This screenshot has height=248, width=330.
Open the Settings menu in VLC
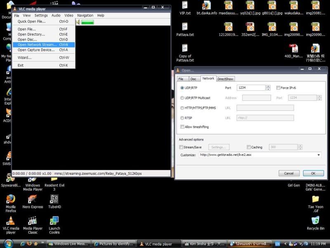tap(41, 15)
